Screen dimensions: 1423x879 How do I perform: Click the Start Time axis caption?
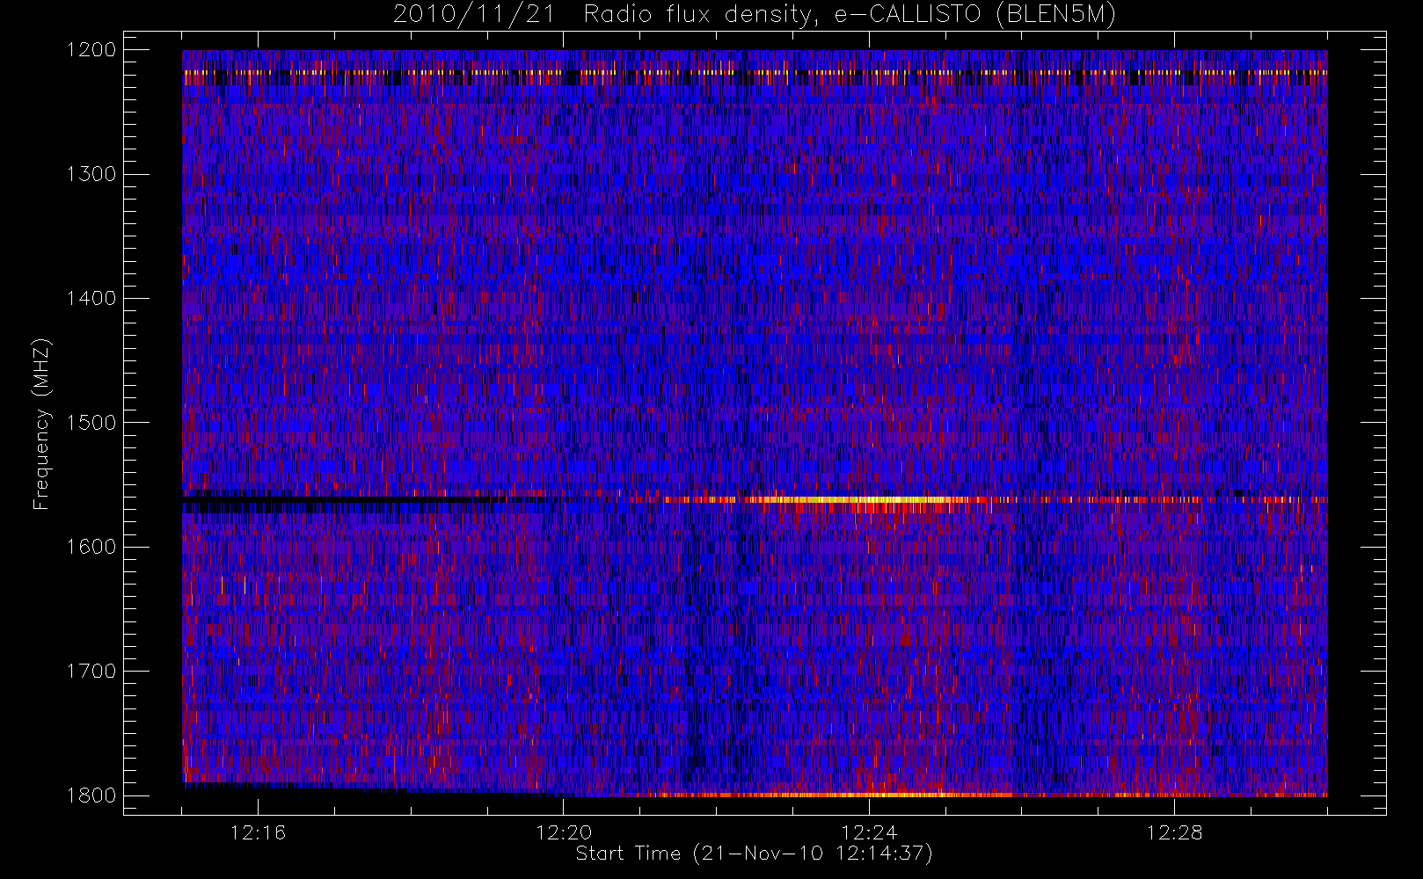[754, 854]
